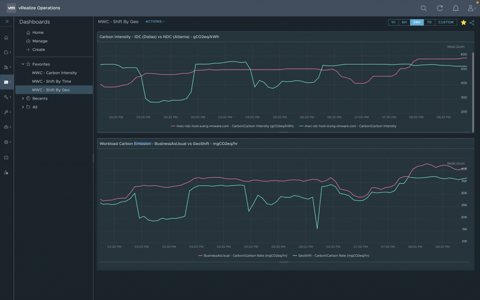
Task: Collapse the Favorites tree section
Action: point(23,64)
